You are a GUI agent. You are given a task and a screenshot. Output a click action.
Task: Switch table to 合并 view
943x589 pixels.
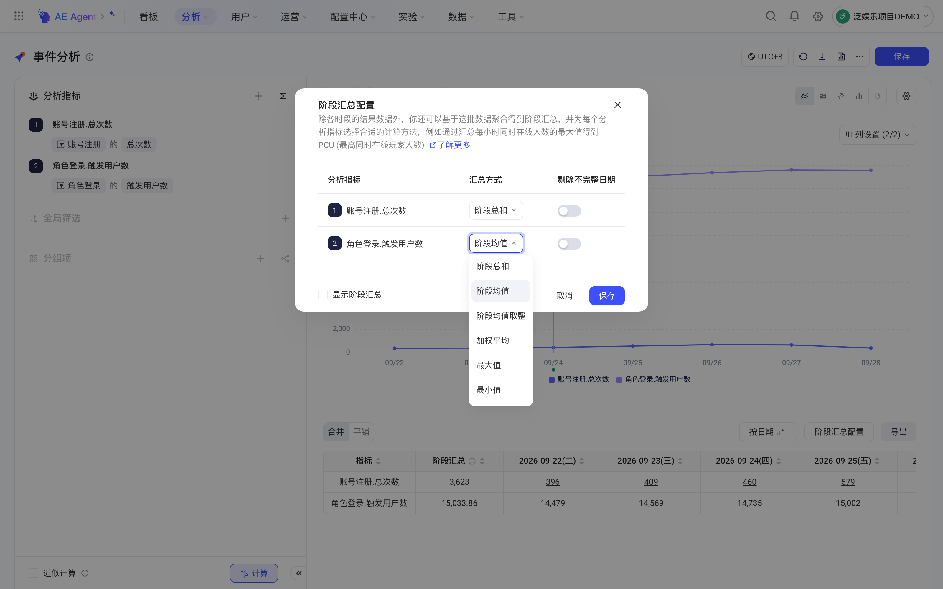click(x=336, y=432)
